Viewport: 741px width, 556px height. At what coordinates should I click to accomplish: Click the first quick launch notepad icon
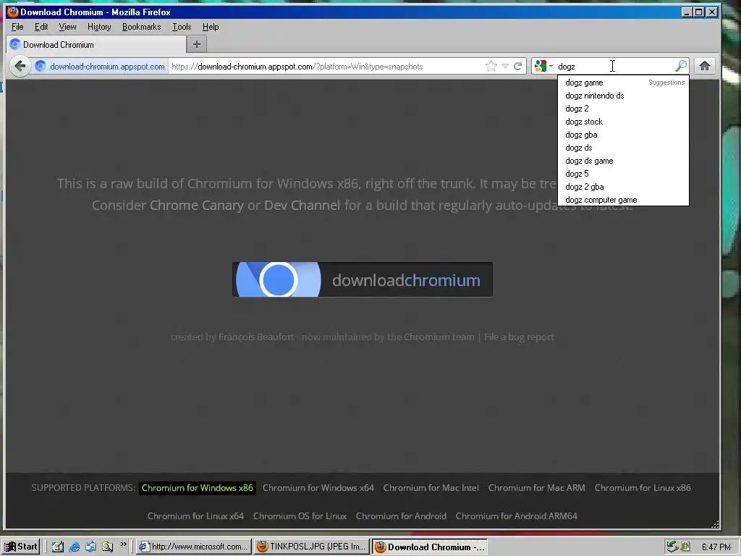tap(58, 547)
